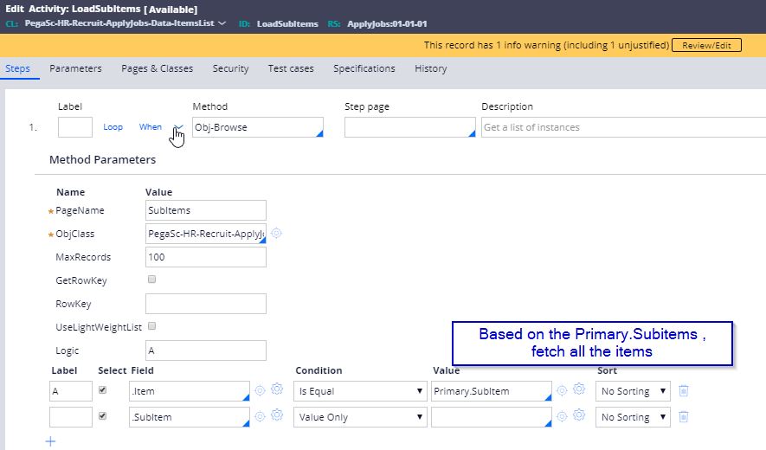Screen dimensions: 766x450
Task: Click the Description field of step 1
Action: pos(623,127)
